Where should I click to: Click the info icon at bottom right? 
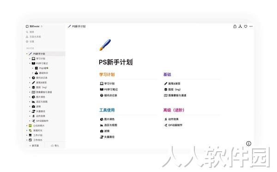pos(248,143)
